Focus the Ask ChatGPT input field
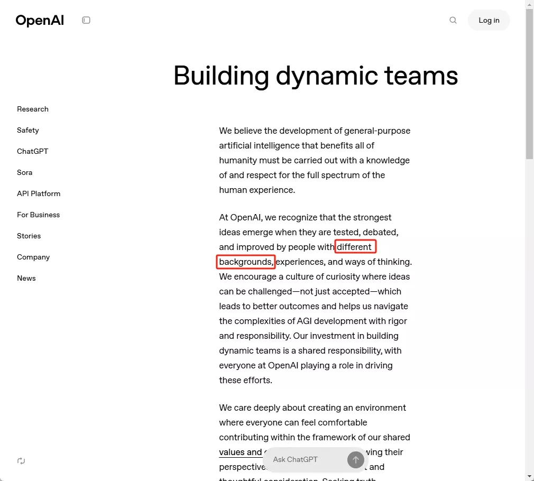This screenshot has width=534, height=481. click(x=308, y=459)
